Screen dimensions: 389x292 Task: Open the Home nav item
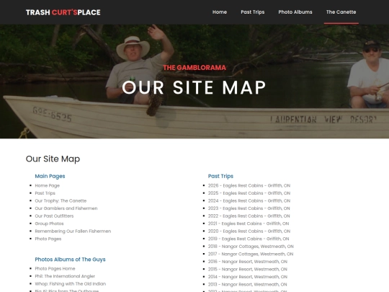(220, 12)
